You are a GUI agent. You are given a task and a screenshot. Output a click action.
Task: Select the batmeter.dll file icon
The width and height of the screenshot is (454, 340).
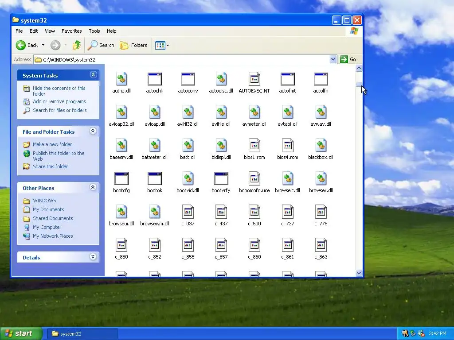click(x=155, y=145)
